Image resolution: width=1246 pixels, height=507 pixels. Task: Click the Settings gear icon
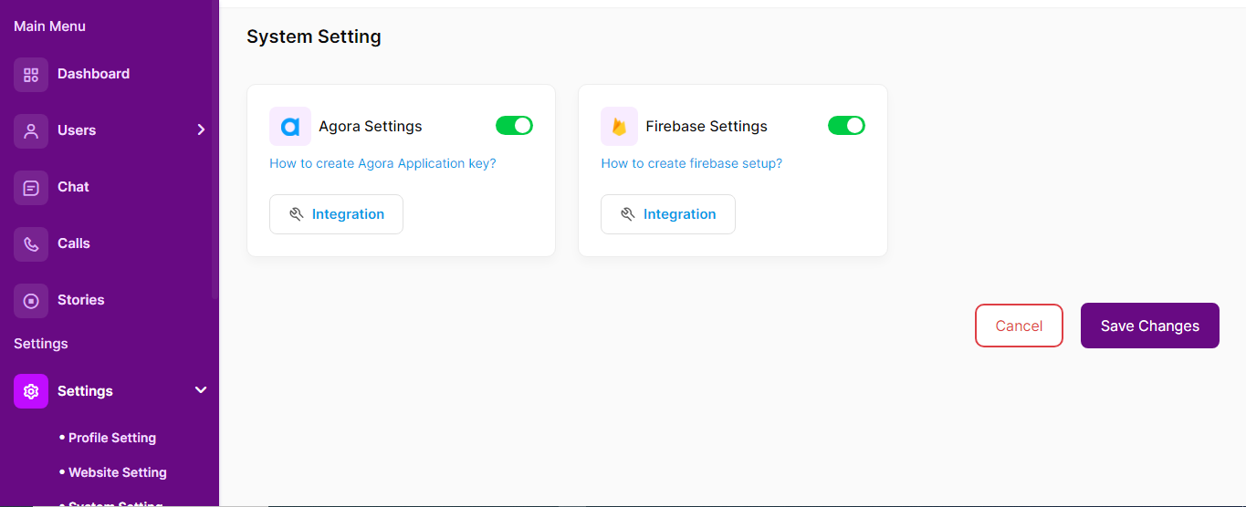31,391
